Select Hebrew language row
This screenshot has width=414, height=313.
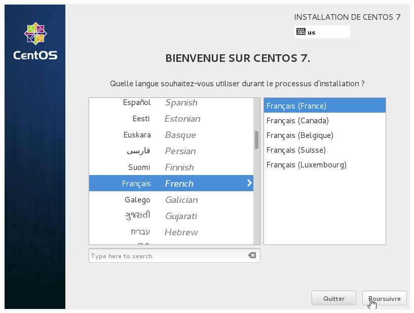pyautogui.click(x=171, y=232)
